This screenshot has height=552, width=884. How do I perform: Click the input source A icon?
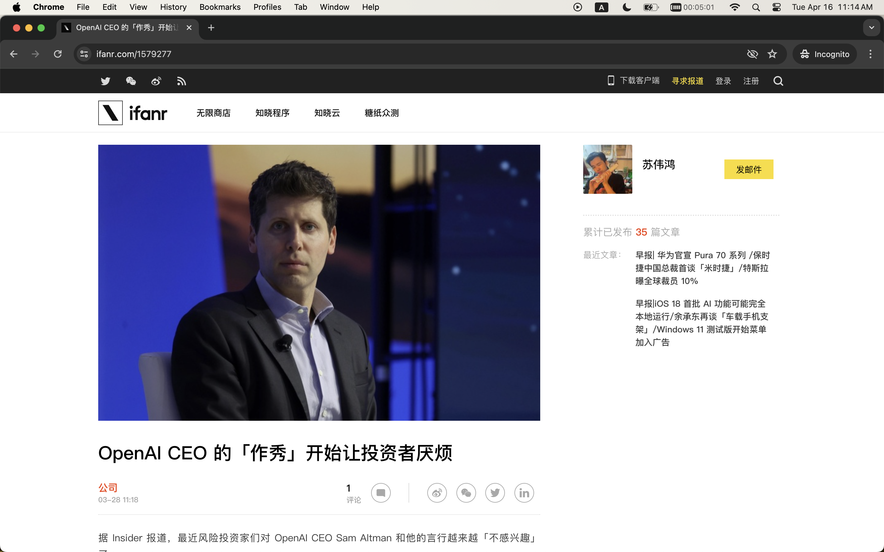tap(601, 7)
